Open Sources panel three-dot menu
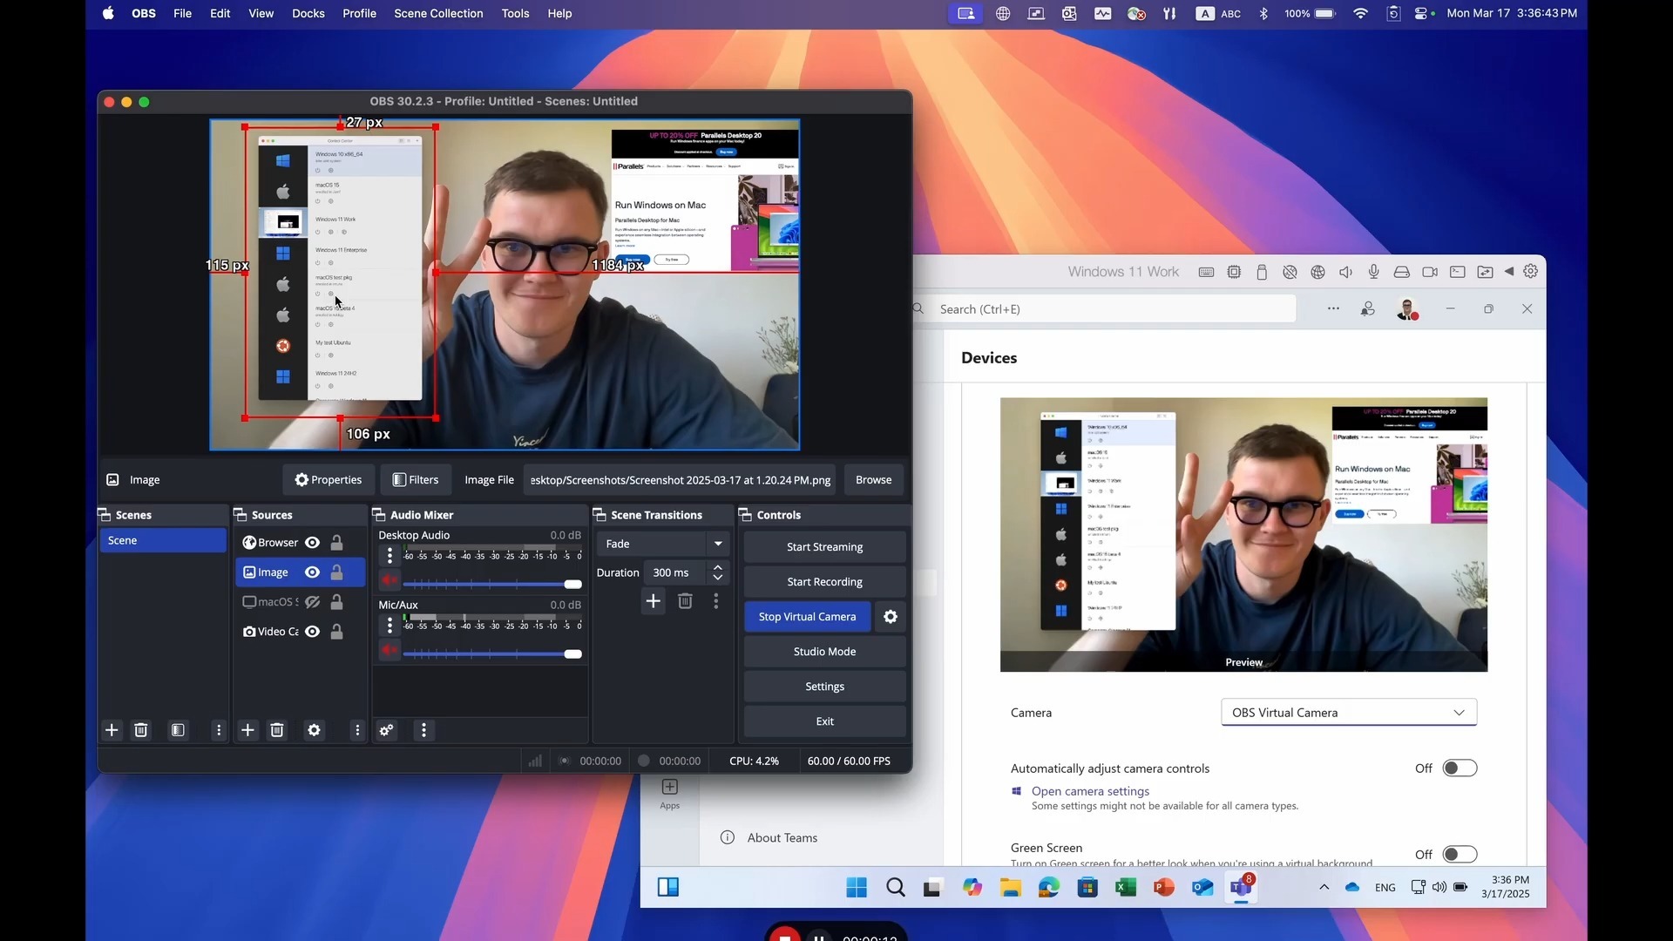The height and width of the screenshot is (941, 1673). 357,730
